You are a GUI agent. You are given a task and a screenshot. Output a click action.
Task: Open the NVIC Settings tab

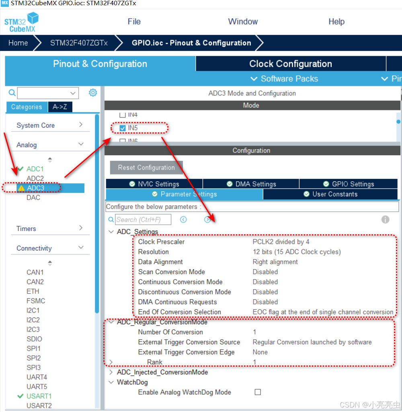[x=154, y=184]
